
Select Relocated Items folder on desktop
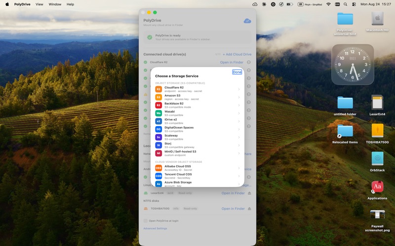(345, 133)
